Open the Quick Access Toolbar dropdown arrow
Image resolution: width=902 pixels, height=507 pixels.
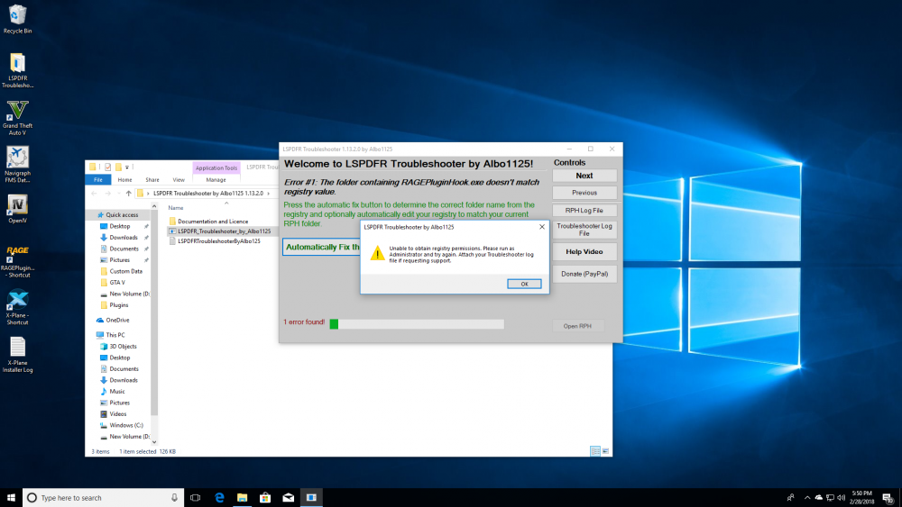click(x=127, y=167)
